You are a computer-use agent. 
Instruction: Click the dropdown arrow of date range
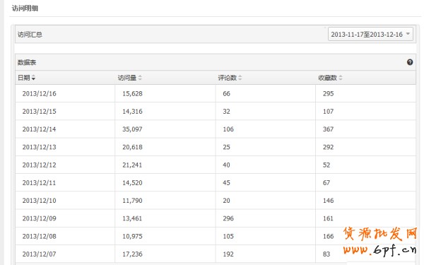point(408,34)
